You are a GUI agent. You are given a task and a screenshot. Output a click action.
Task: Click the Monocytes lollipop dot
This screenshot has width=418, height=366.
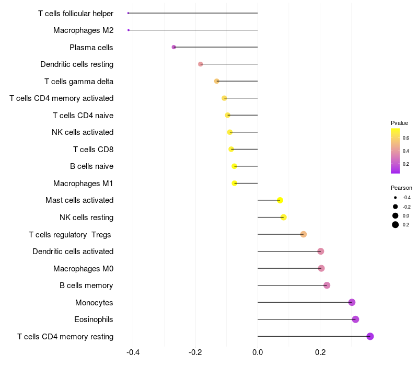pos(352,302)
